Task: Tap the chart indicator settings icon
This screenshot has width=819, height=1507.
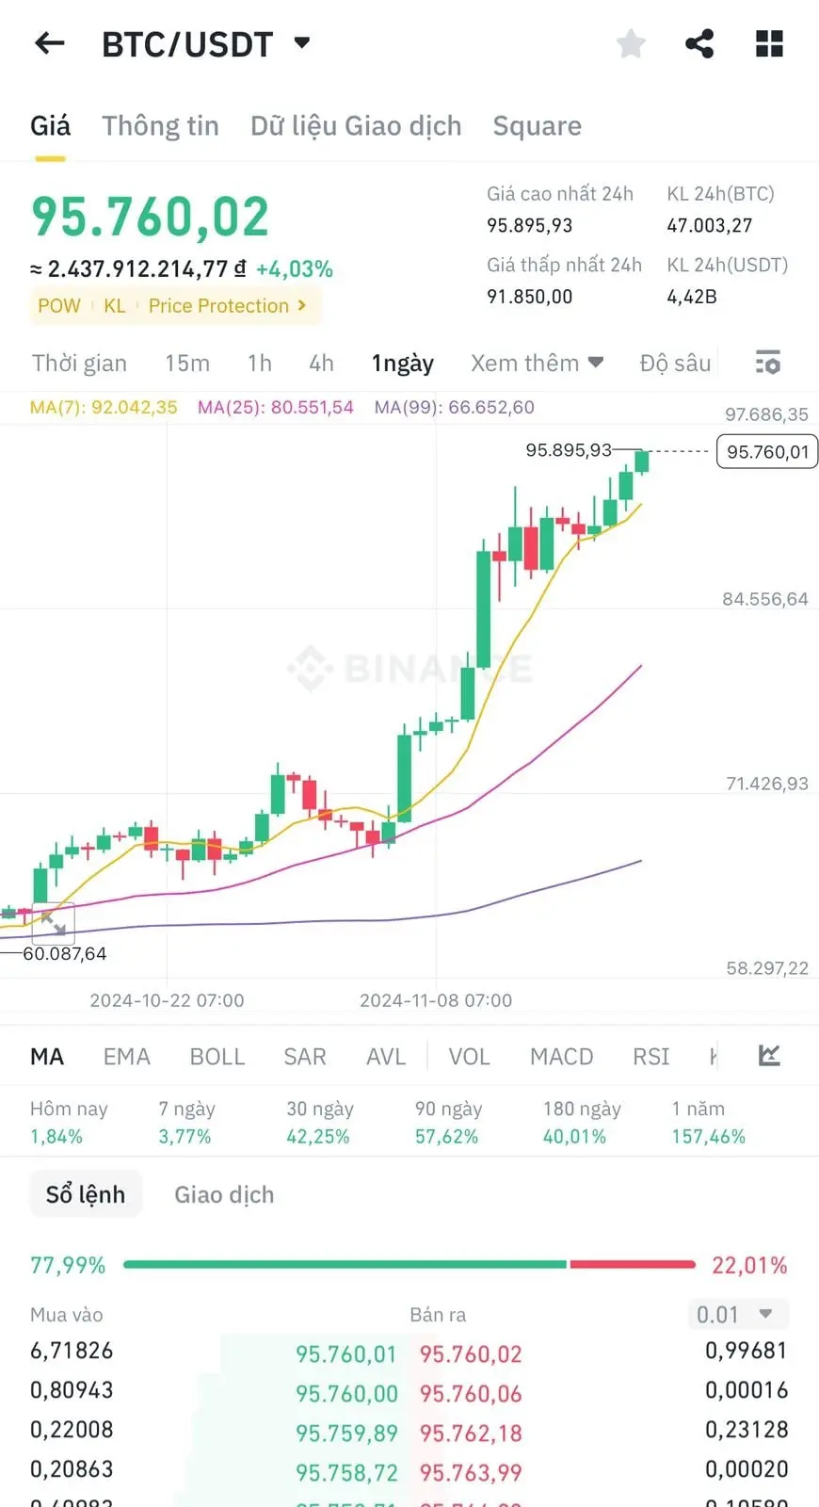Action: pos(769,1056)
